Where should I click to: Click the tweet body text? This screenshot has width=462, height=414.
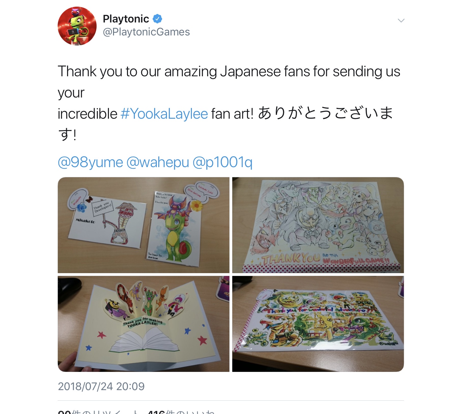229,103
